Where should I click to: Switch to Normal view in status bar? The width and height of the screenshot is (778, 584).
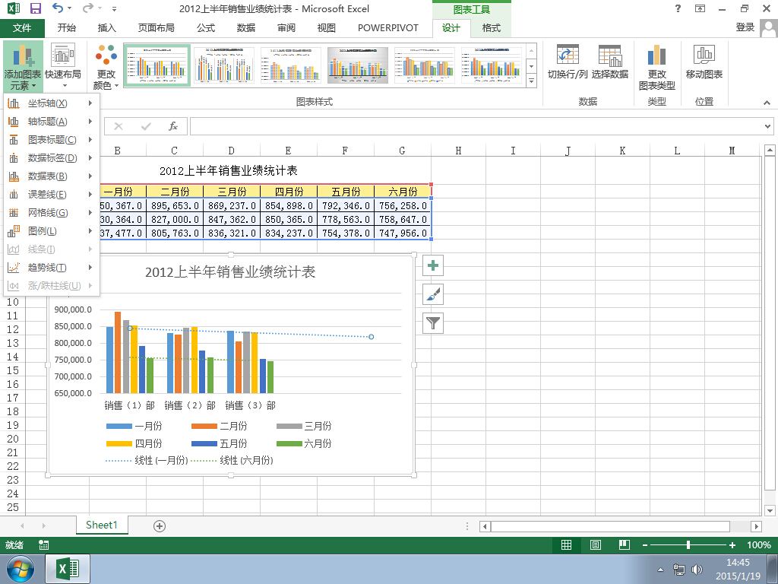(566, 544)
